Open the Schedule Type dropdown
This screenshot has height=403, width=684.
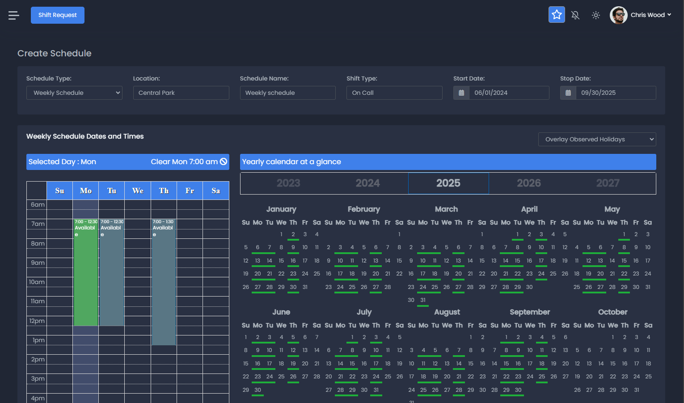click(x=74, y=93)
